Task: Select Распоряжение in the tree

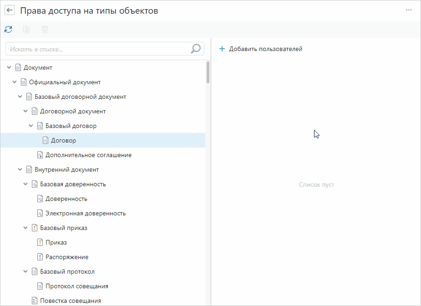Action: coord(67,257)
